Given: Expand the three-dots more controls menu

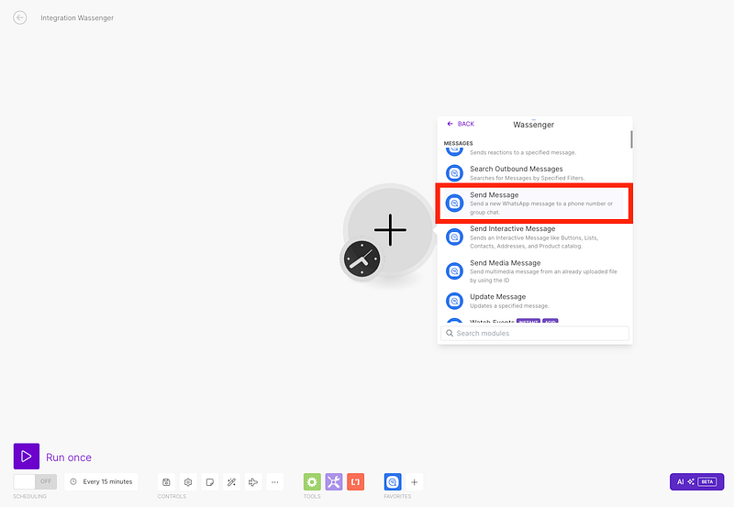Looking at the screenshot, I should coord(274,481).
